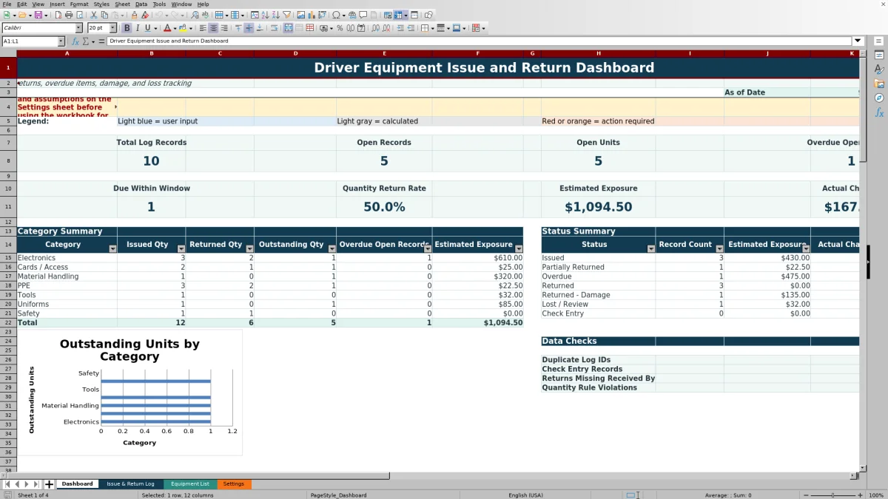888x499 pixels.
Task: Click the Insert Comment speech bubble icon
Action: point(363,15)
